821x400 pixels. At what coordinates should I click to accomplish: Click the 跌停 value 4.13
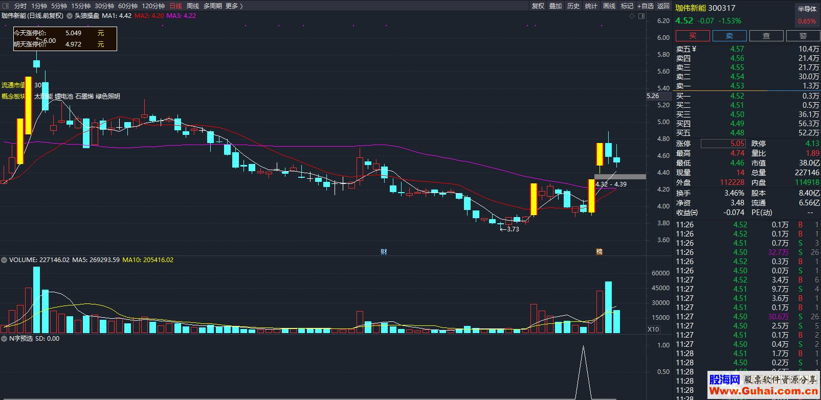(x=812, y=144)
